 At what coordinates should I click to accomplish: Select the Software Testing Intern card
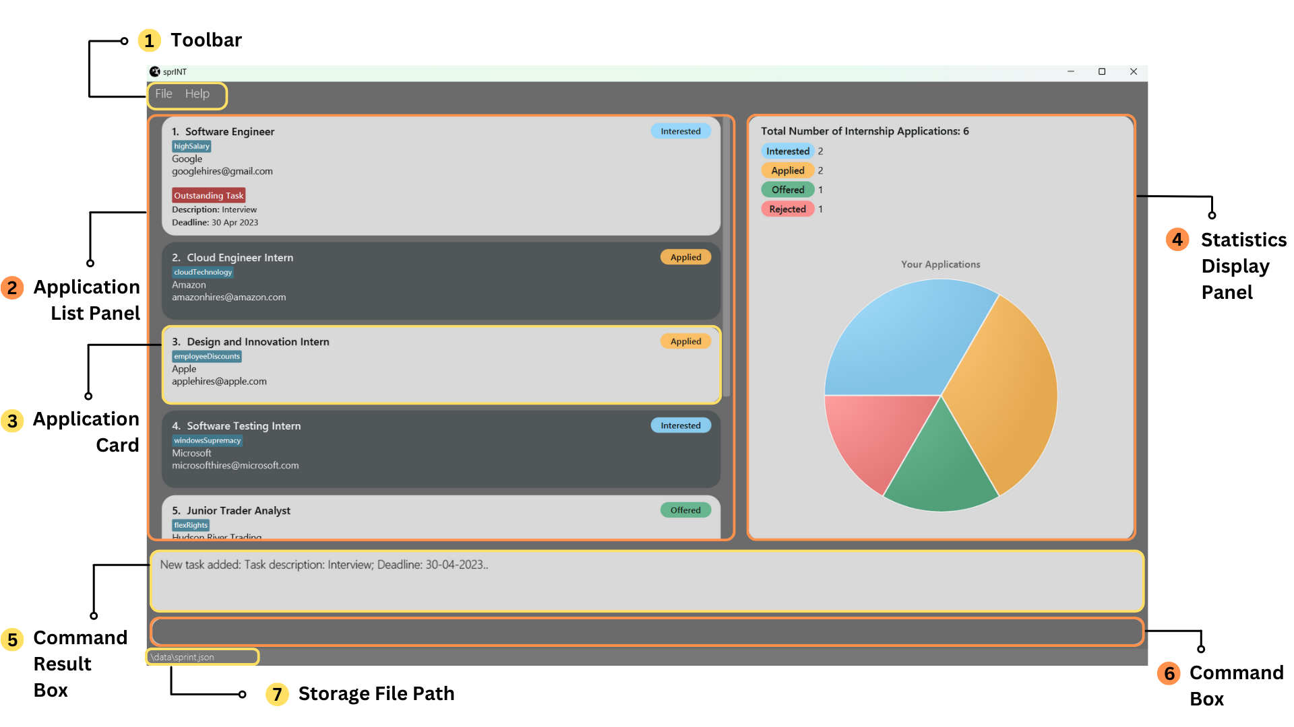point(441,449)
